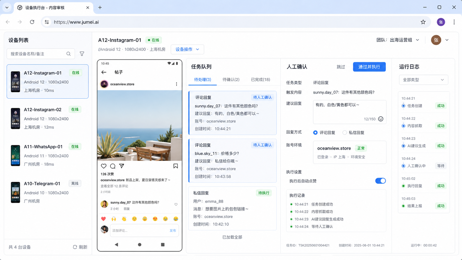
Task: Turn off the auto-like after execution switch
Action: pos(380,181)
